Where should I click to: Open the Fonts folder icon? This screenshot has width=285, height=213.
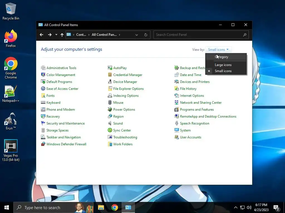[43, 95]
